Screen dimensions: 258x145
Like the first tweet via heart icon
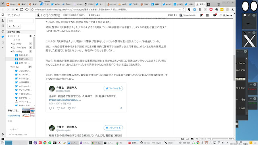coord(69,108)
